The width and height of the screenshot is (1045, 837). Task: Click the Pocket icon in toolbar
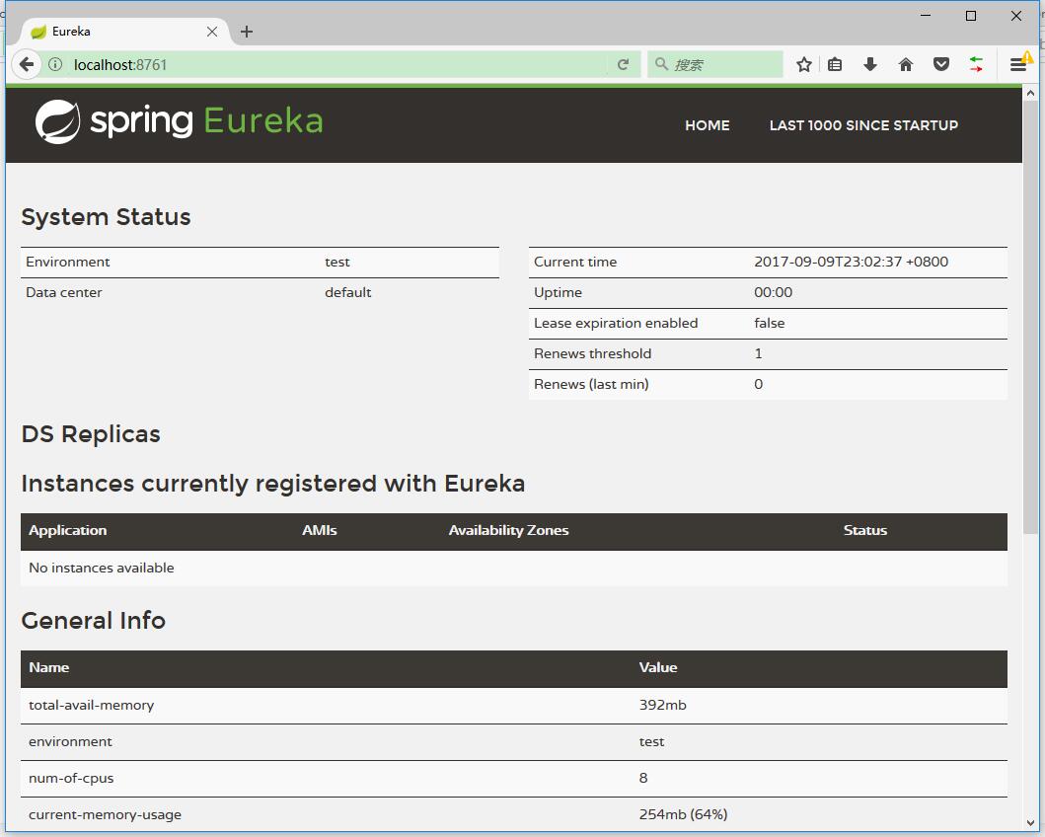(x=940, y=64)
